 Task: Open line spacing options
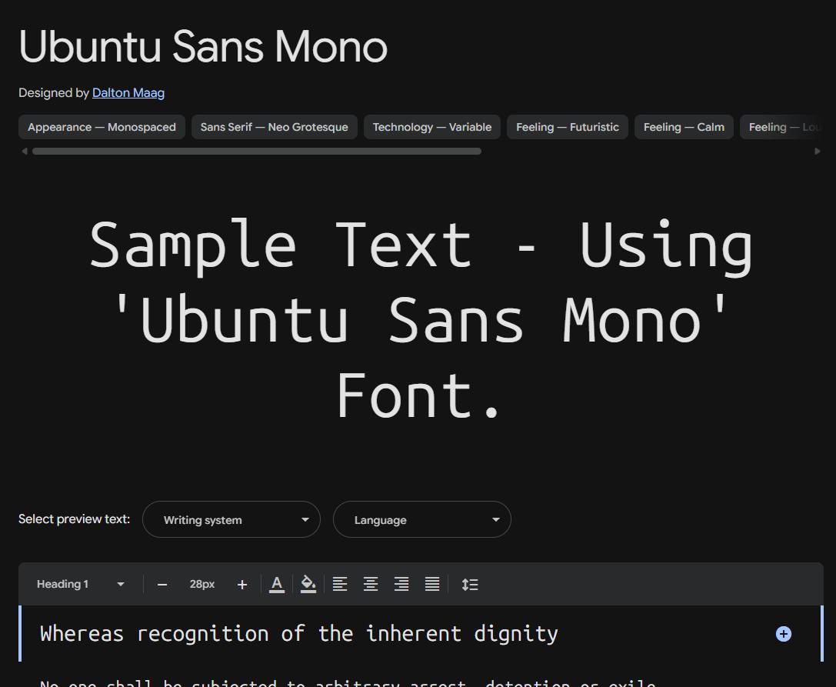(470, 585)
